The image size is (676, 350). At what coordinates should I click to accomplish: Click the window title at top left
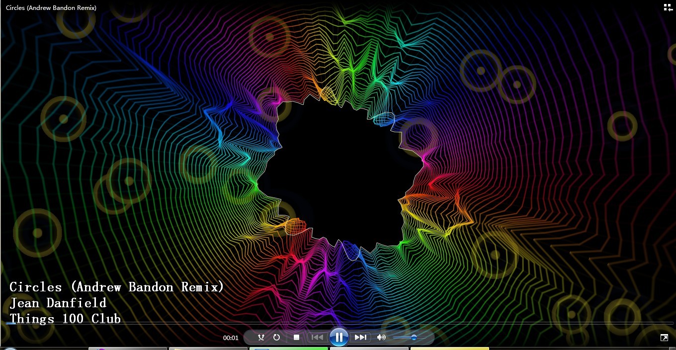[51, 7]
